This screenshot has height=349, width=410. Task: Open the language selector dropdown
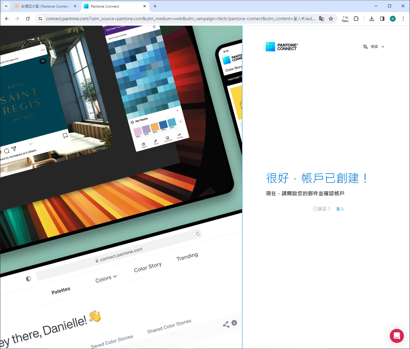pos(373,47)
